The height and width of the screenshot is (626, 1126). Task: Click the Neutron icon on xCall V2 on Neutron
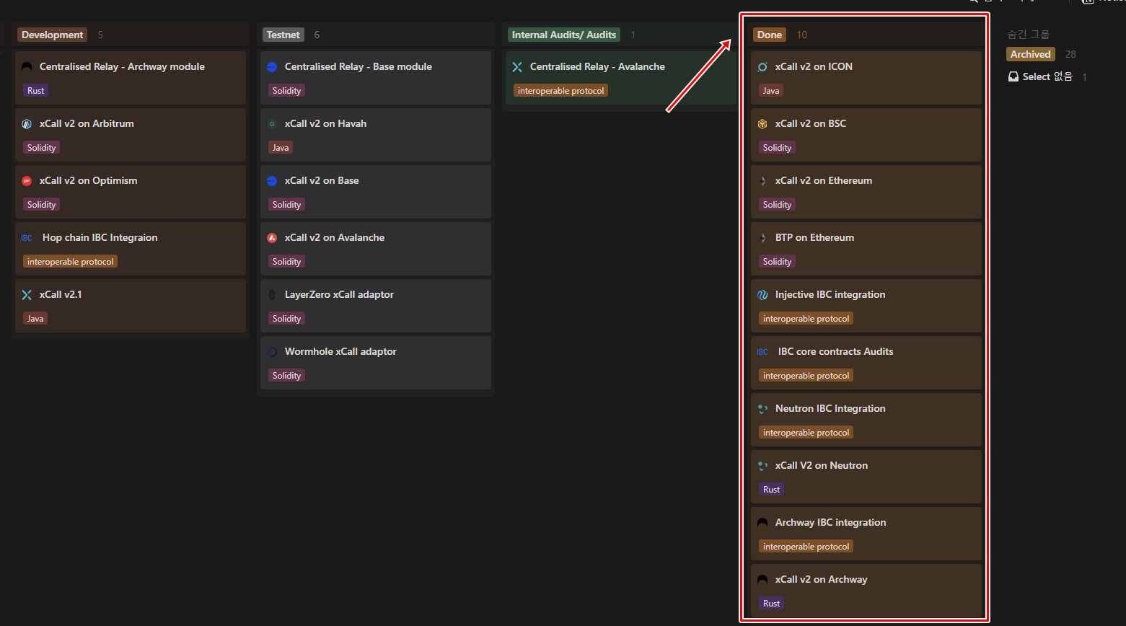point(762,466)
